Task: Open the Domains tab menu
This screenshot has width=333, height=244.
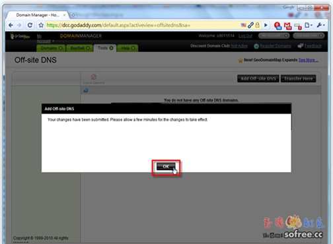Action: (51, 48)
